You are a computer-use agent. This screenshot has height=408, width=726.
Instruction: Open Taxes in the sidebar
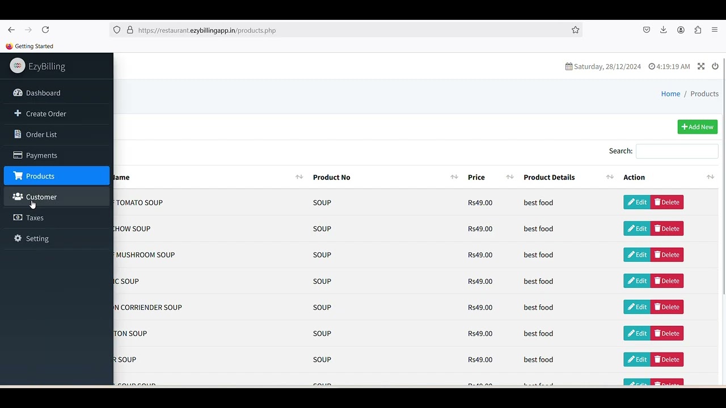[57, 218]
